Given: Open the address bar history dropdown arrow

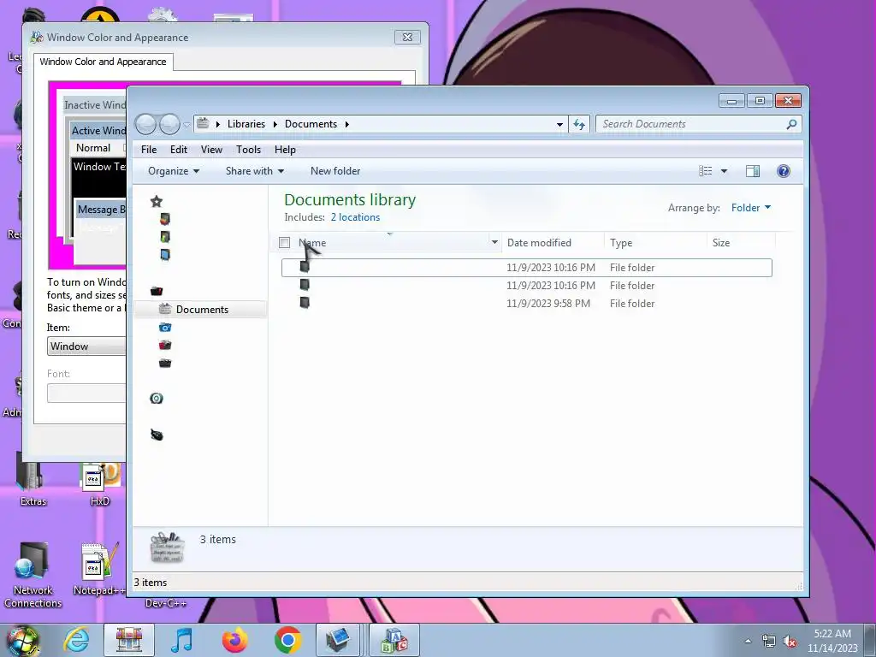Looking at the screenshot, I should click(x=559, y=125).
